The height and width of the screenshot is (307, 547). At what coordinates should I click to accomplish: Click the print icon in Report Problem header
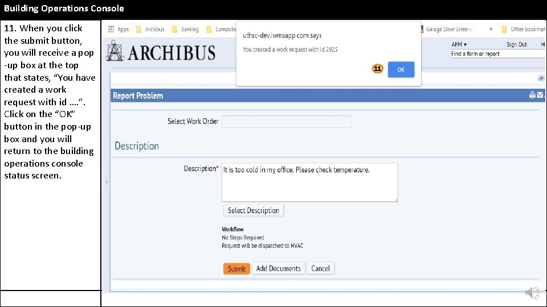(x=532, y=95)
